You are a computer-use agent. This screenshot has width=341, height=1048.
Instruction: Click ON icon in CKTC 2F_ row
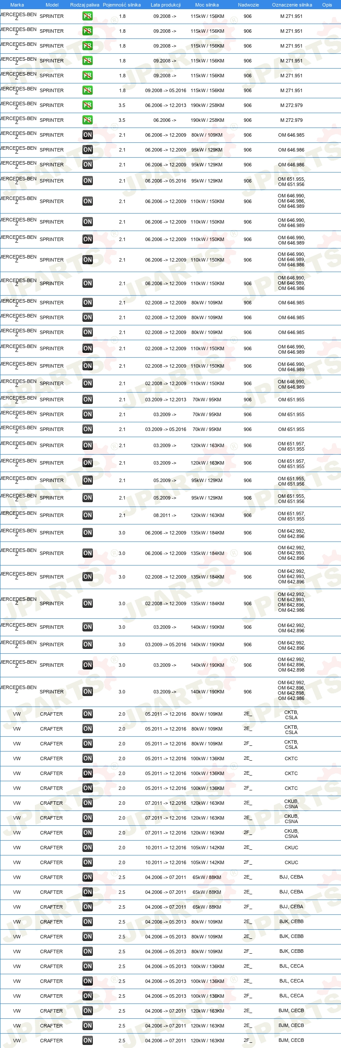[x=87, y=788]
